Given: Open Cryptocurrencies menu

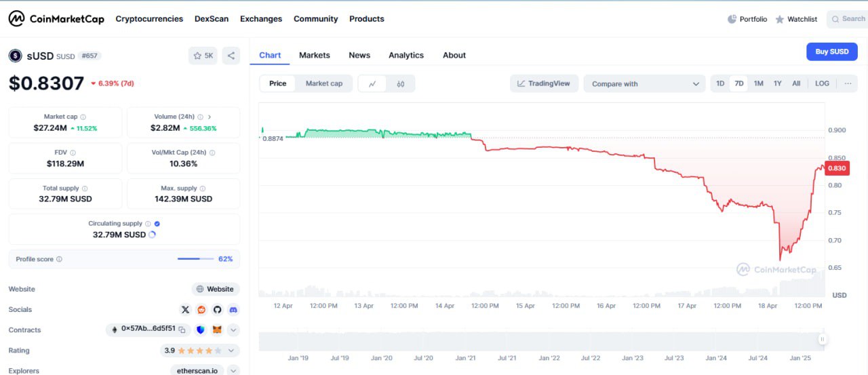Looking at the screenshot, I should pos(149,19).
